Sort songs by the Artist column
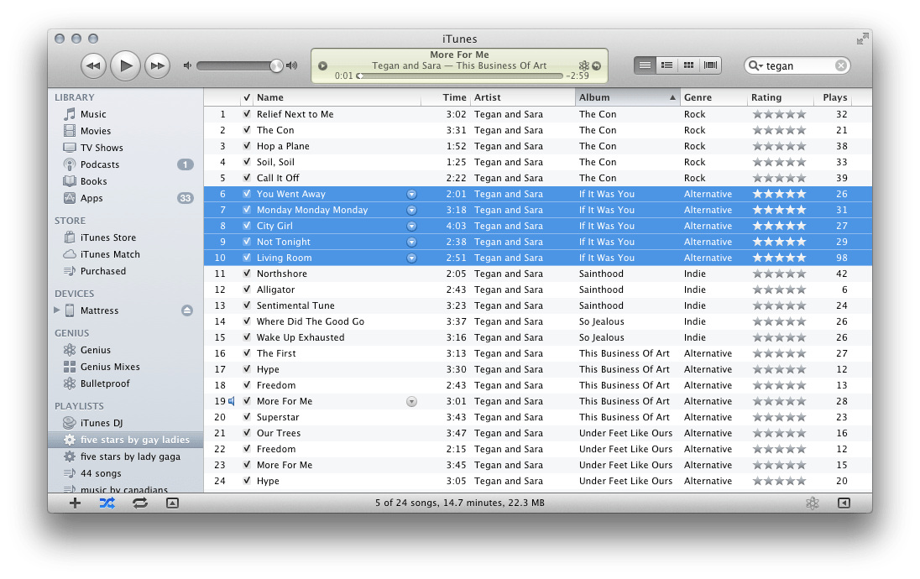This screenshot has height=579, width=920. pyautogui.click(x=504, y=97)
